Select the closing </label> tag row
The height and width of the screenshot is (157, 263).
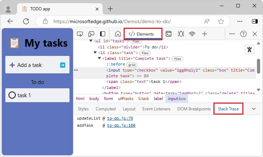(x=112, y=88)
